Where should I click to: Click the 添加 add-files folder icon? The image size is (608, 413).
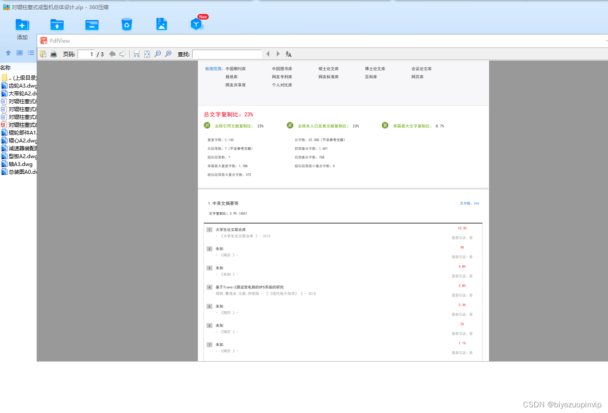click(22, 25)
